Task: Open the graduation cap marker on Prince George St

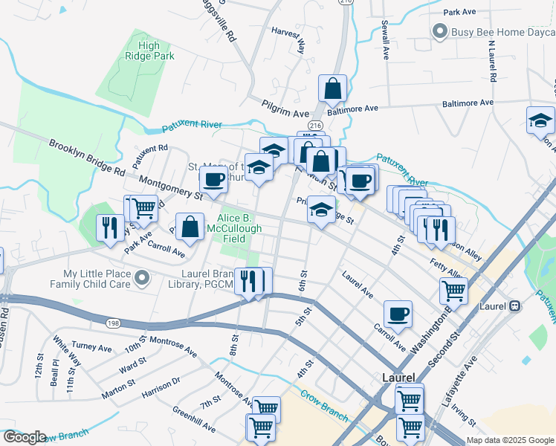Action: tap(321, 210)
